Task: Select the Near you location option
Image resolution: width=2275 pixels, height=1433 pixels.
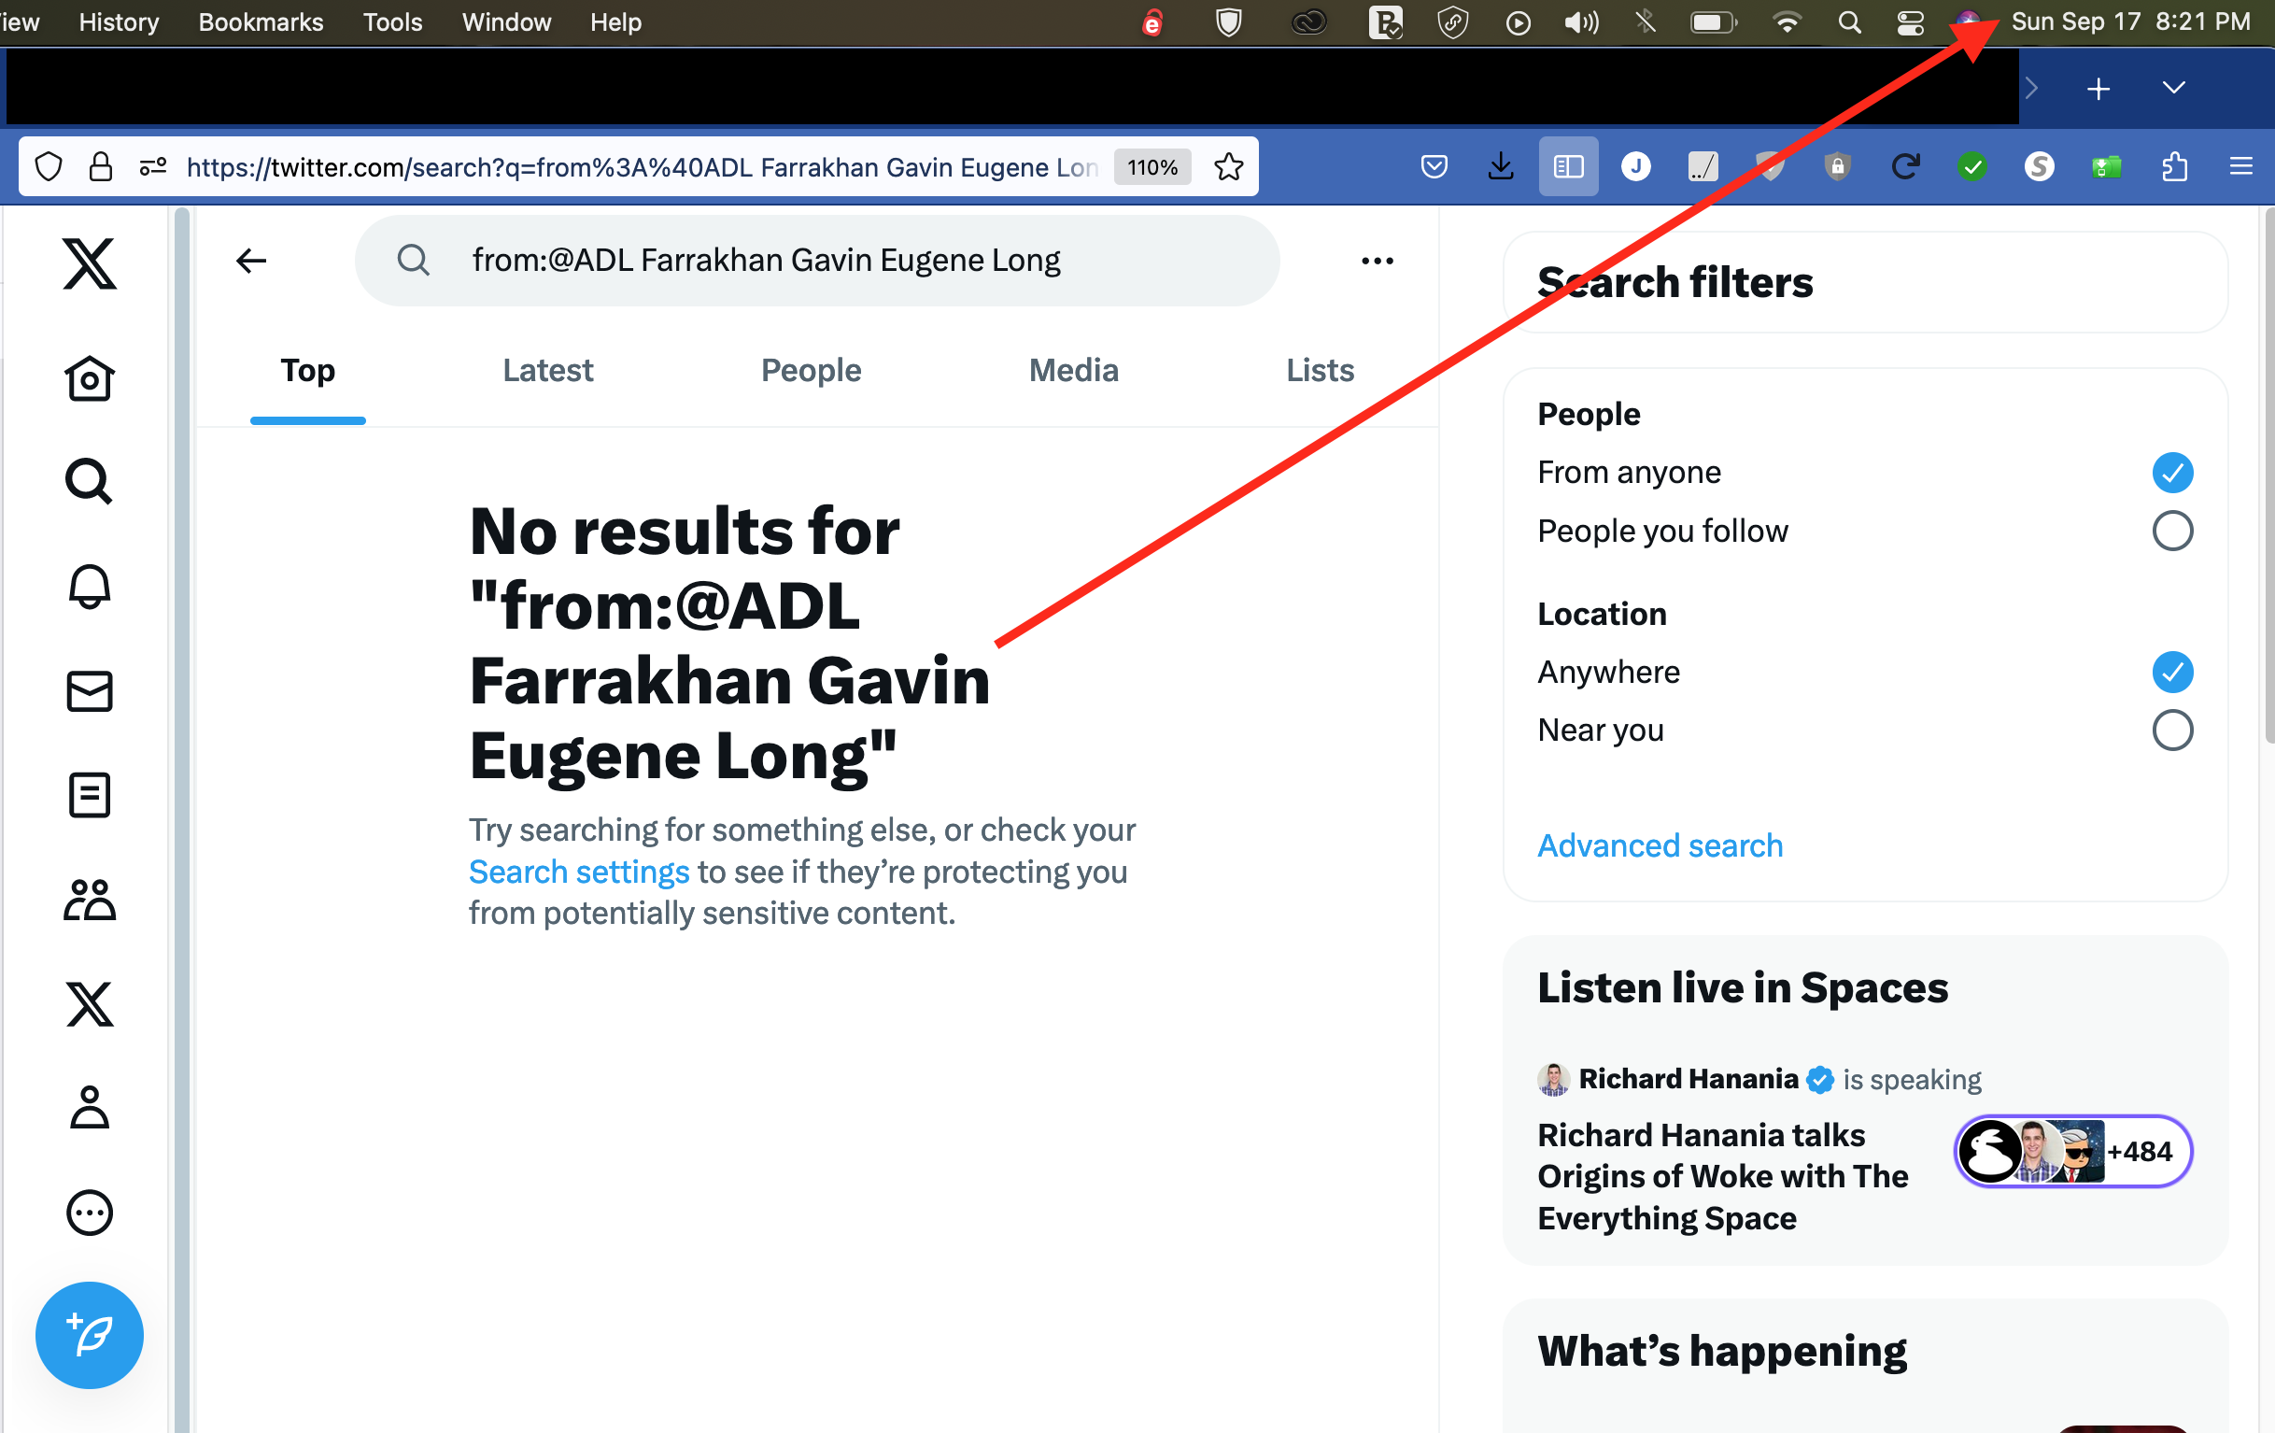Action: pyautogui.click(x=2171, y=730)
